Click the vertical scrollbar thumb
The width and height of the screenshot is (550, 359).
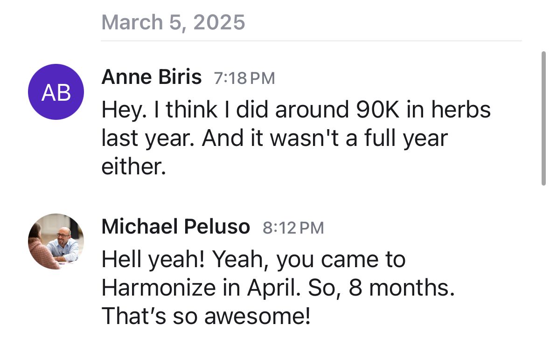[x=543, y=118]
